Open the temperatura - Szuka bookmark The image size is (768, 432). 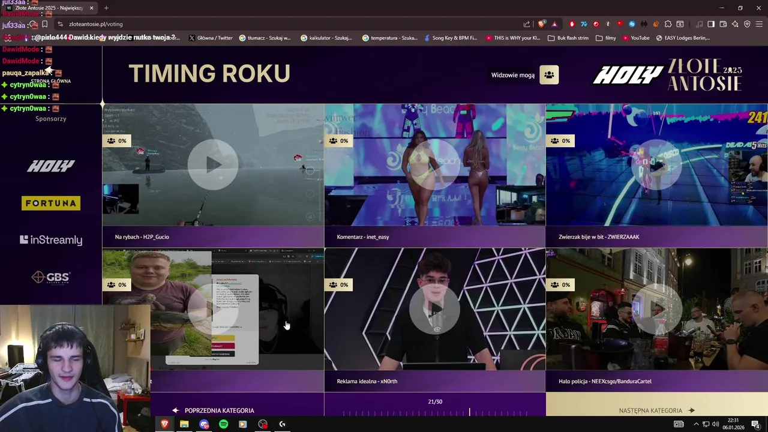[x=390, y=38]
